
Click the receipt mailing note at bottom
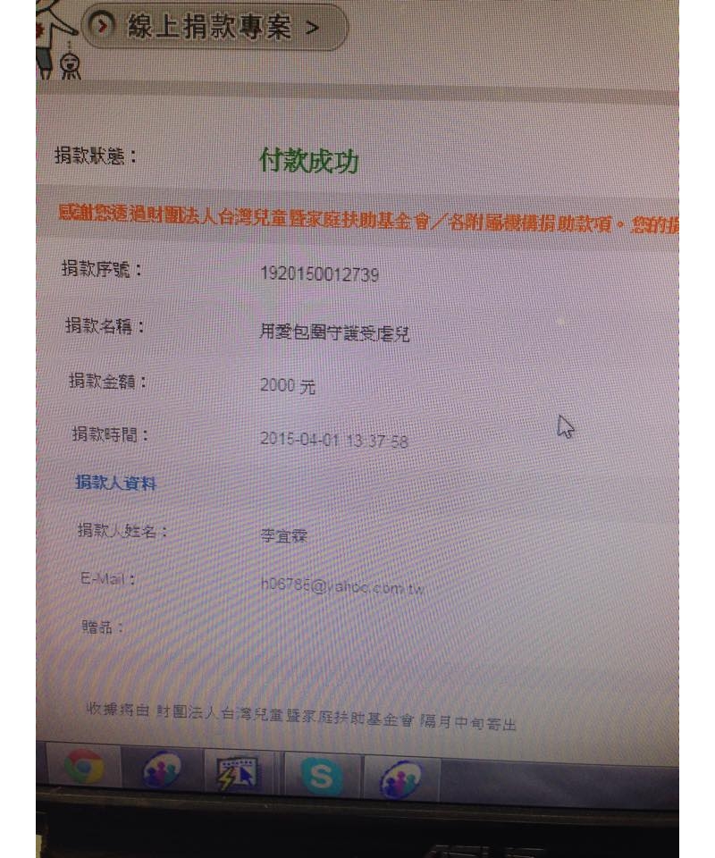click(301, 717)
